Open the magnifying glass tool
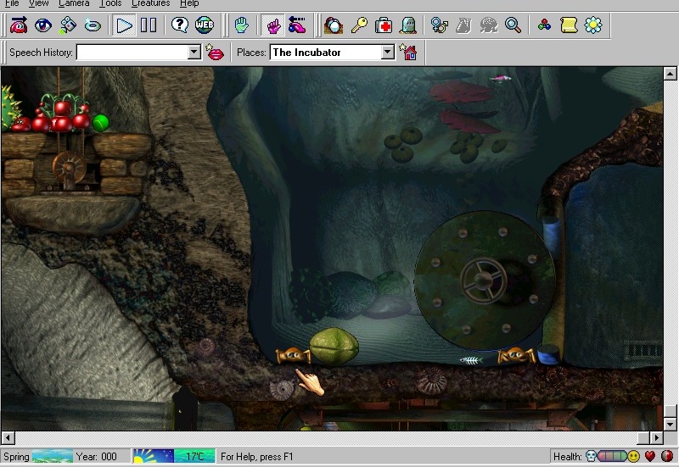679x467 pixels. pyautogui.click(x=513, y=25)
